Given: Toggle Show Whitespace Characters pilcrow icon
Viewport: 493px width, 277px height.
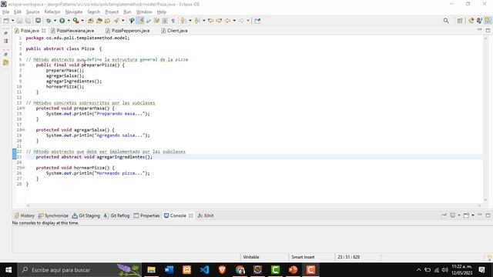Looking at the screenshot, I should [x=173, y=21].
